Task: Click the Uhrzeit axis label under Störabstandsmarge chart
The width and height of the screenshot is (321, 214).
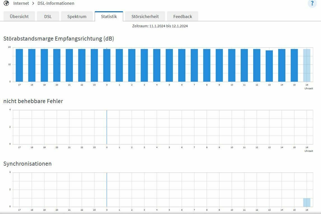Action: pyautogui.click(x=309, y=88)
